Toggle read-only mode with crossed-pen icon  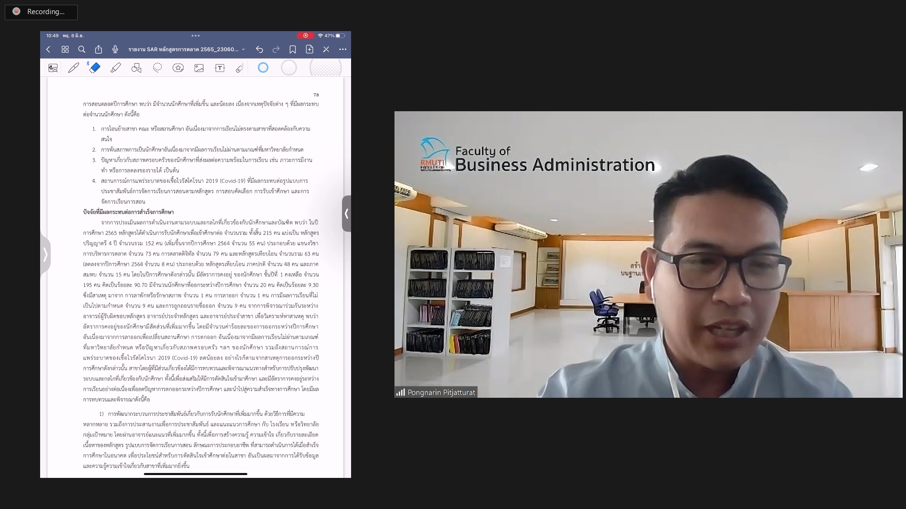tap(326, 49)
